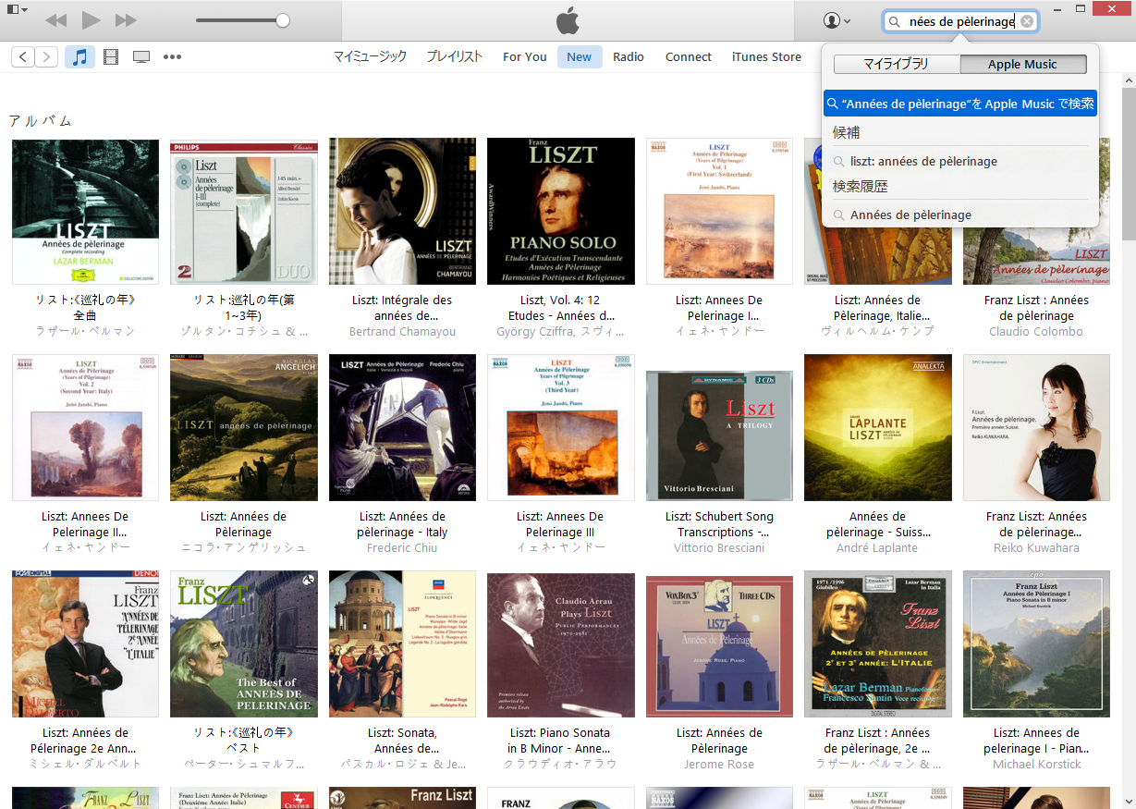Clear the search field text
Image resolution: width=1136 pixels, height=809 pixels.
coord(1026,21)
